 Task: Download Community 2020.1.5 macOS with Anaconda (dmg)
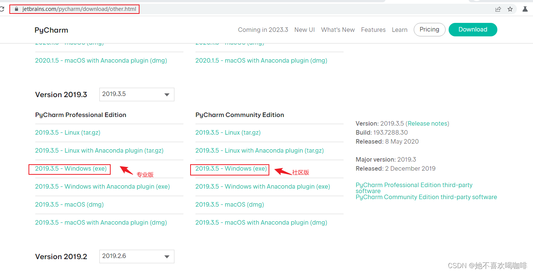[261, 60]
